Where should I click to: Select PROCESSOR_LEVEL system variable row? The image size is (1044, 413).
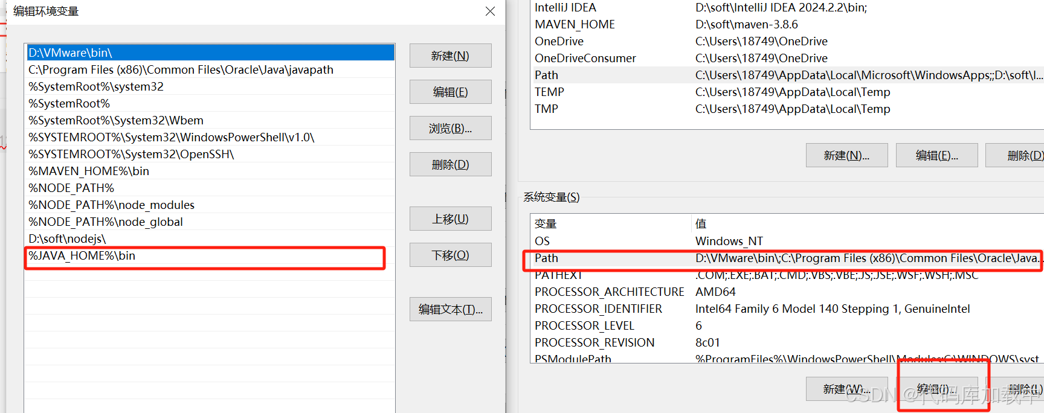point(787,325)
